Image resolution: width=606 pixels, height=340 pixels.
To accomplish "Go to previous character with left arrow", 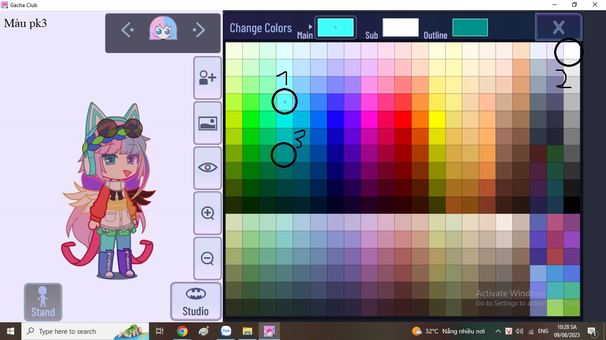I will tap(127, 30).
